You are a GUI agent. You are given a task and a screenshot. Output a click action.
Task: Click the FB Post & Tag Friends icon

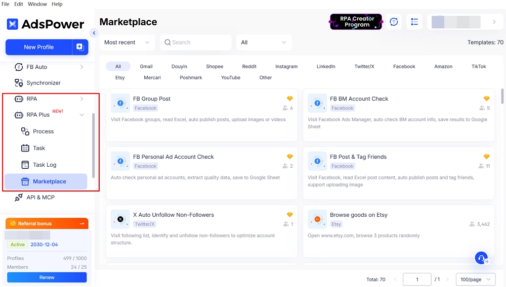(x=317, y=161)
